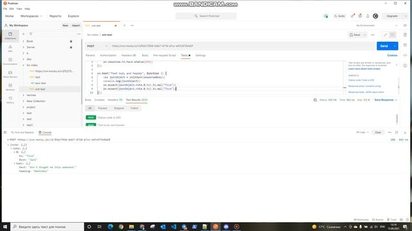The image size is (412, 231).
Task: Open the comments icon in right sidebar
Action: (405, 45)
